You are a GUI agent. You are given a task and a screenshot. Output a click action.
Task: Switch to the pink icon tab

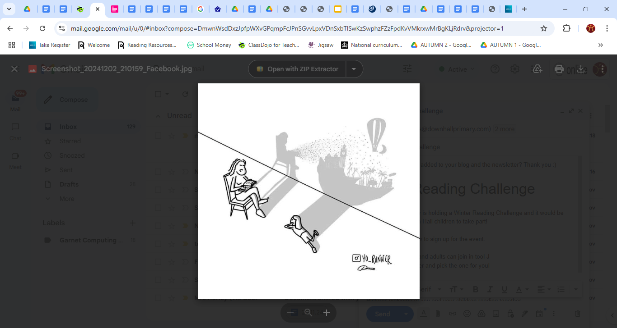[x=114, y=9]
